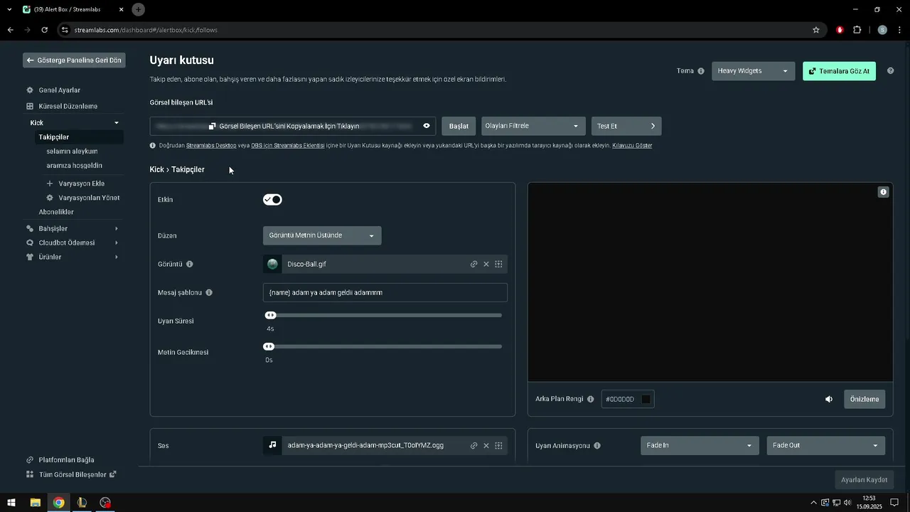Click the Temalara Göz At button
The width and height of the screenshot is (910, 512).
point(839,71)
